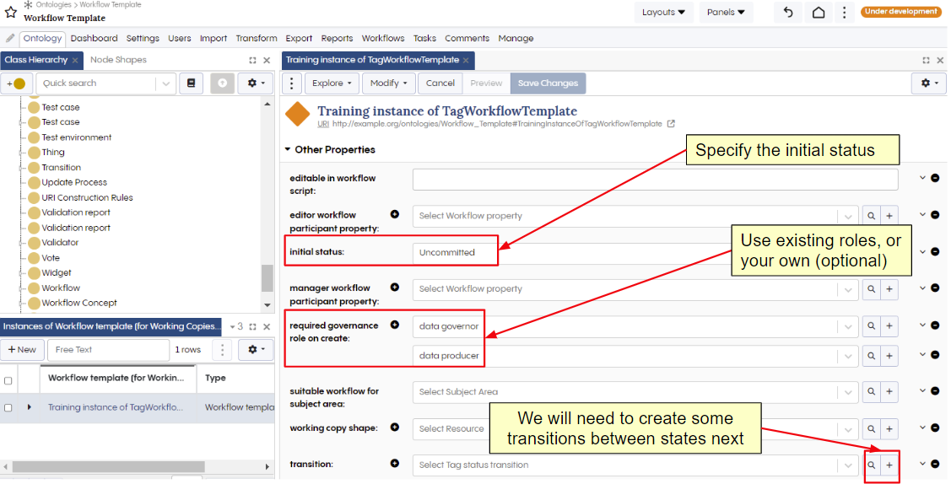Click the book icon beside Quick search

point(191,83)
